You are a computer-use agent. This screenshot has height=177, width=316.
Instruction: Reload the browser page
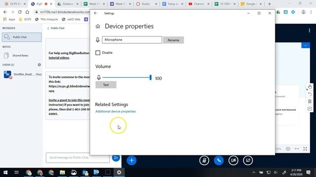point(20,12)
